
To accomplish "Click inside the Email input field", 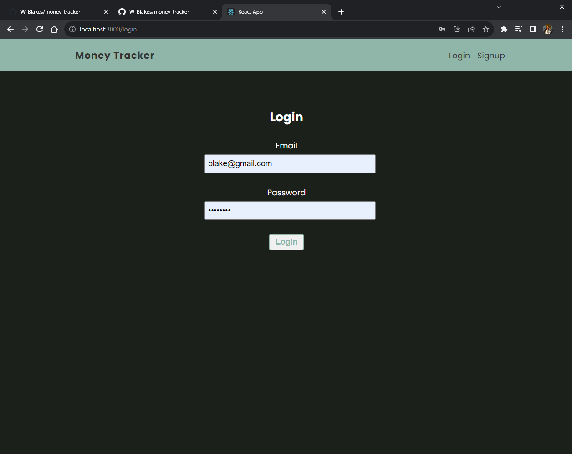I will point(290,163).
